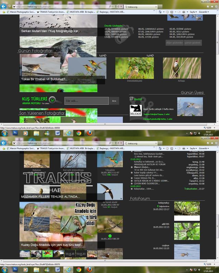Expand the %100 zoom dropdown in the lower status bar
The width and height of the screenshot is (219, 273).
[x=208, y=264]
